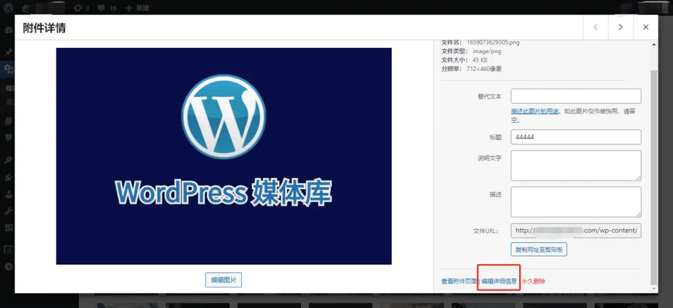
Task: Focus the 替代文本 input field
Action: click(576, 96)
